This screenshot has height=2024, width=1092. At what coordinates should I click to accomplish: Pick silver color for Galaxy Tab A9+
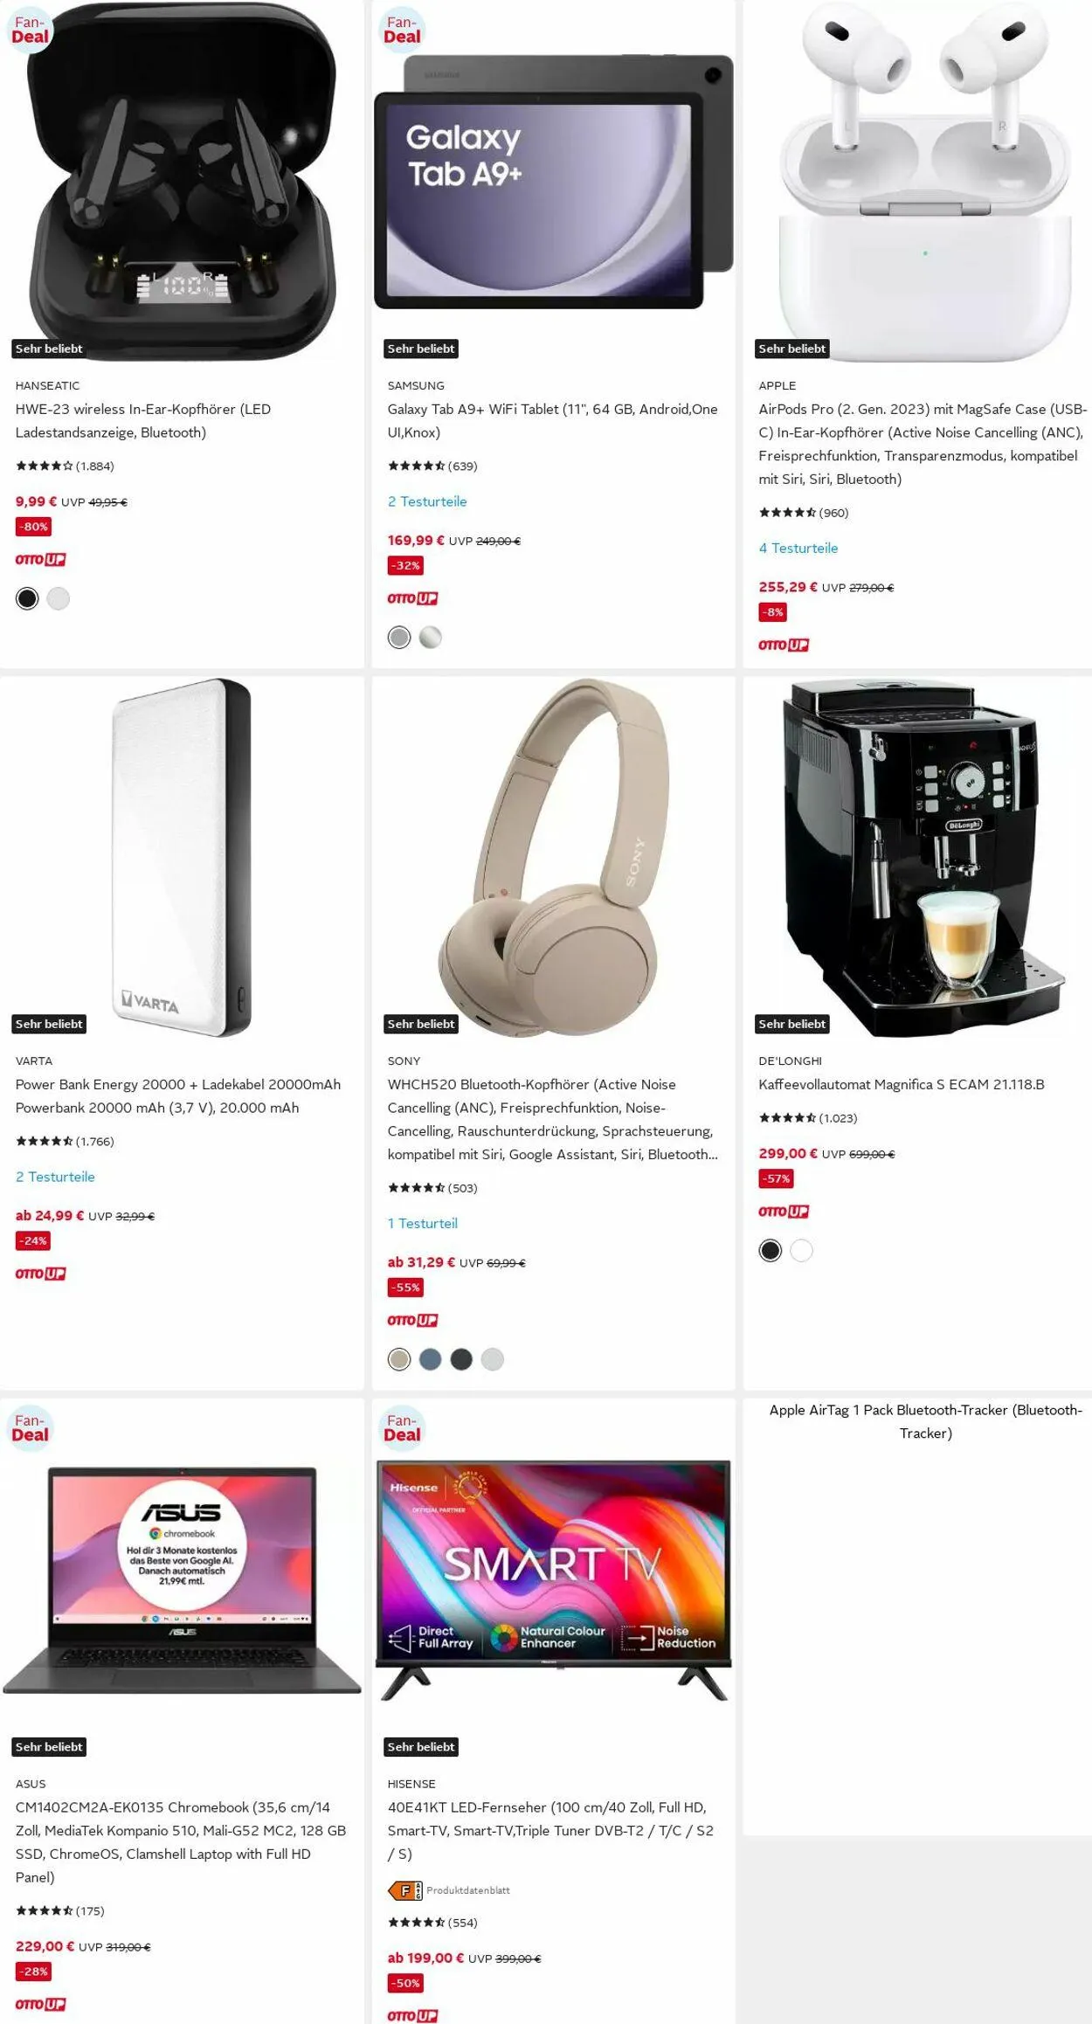[431, 638]
